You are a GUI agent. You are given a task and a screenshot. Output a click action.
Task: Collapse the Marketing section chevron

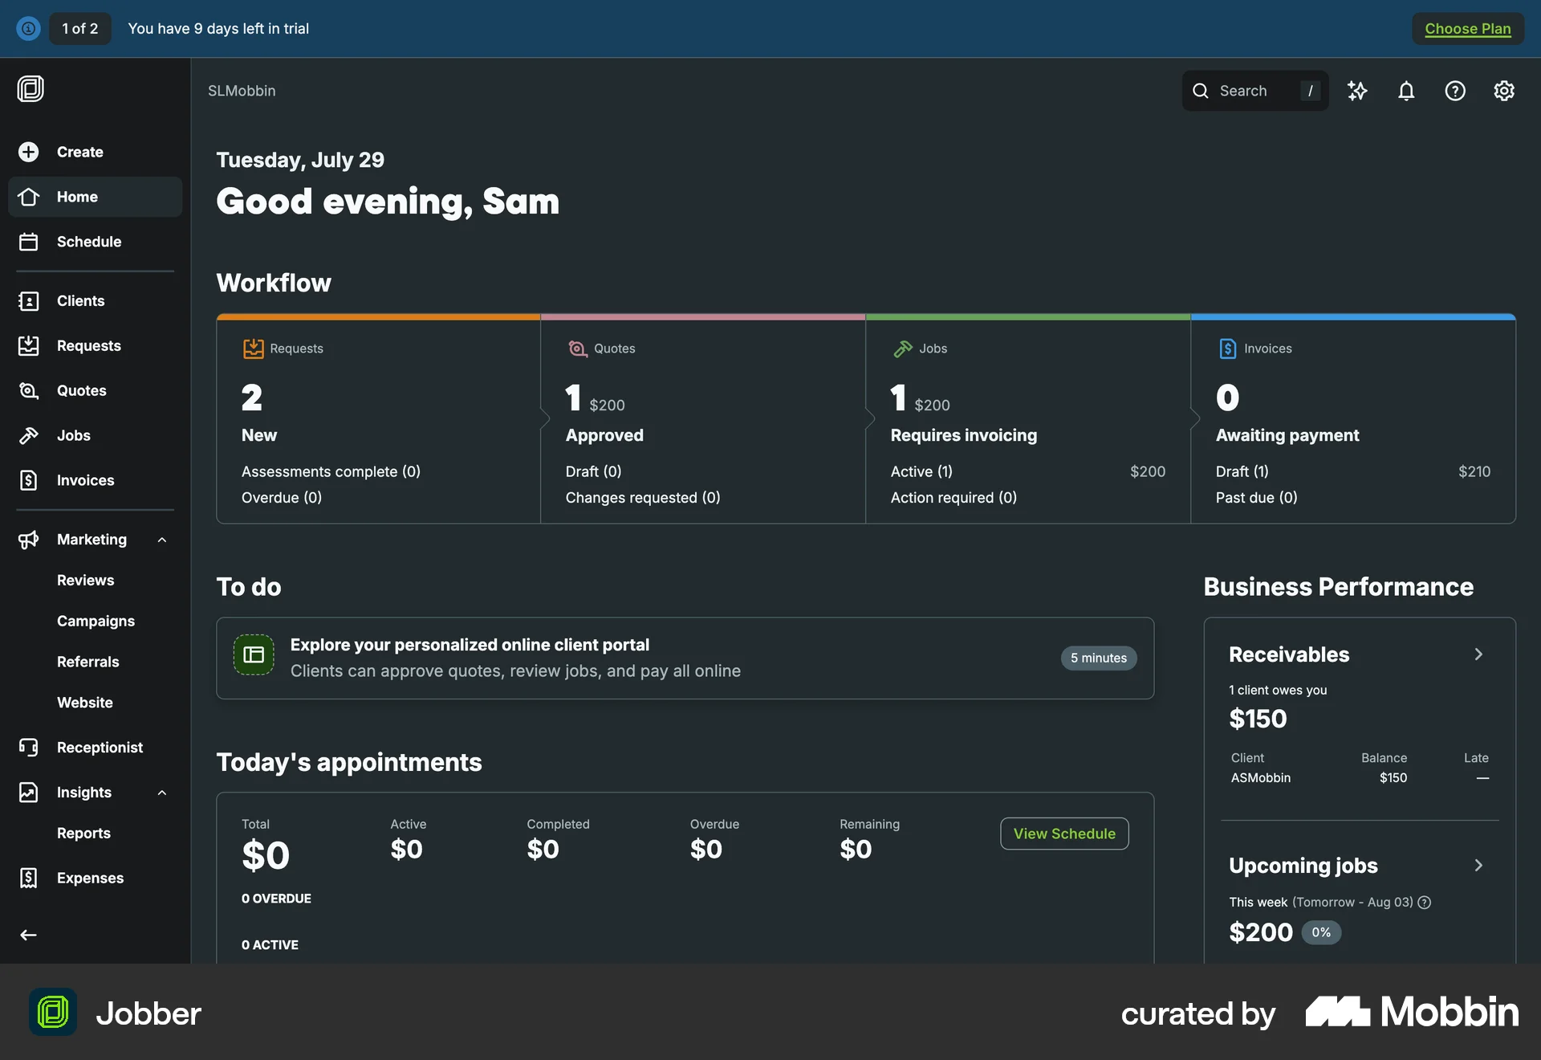coord(161,539)
